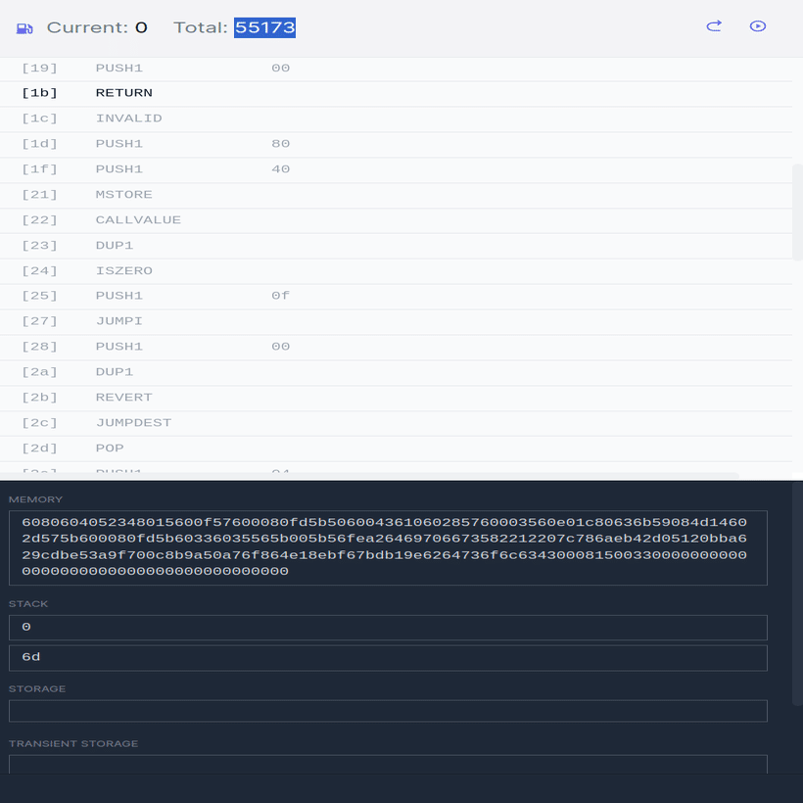Select the ISZERO opcode row
This screenshot has width=803, height=803.
(396, 271)
